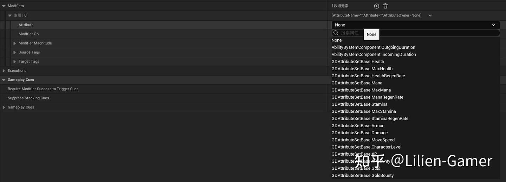Click the add array element plus icon
The width and height of the screenshot is (506, 182).
tap(376, 6)
